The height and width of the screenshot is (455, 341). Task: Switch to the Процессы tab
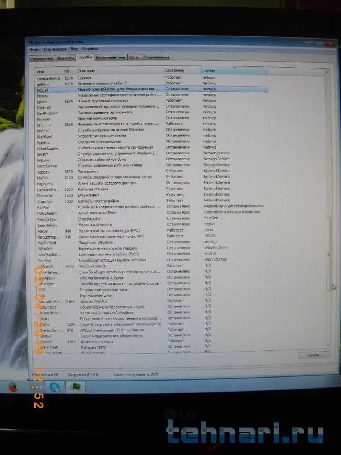tap(65, 58)
